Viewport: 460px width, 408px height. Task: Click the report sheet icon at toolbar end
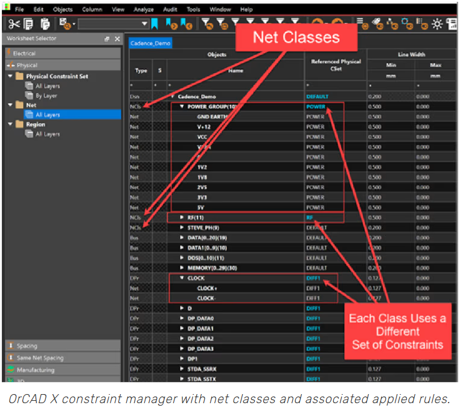(x=452, y=24)
